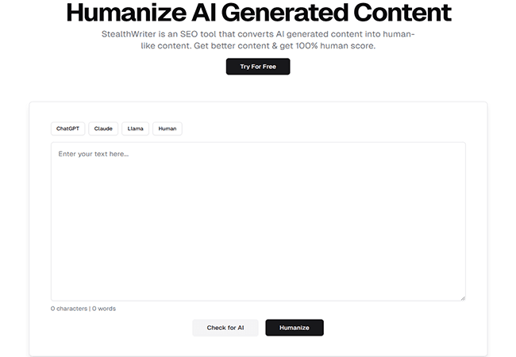Click the text area resize handle
516x357 pixels.
coord(462,297)
